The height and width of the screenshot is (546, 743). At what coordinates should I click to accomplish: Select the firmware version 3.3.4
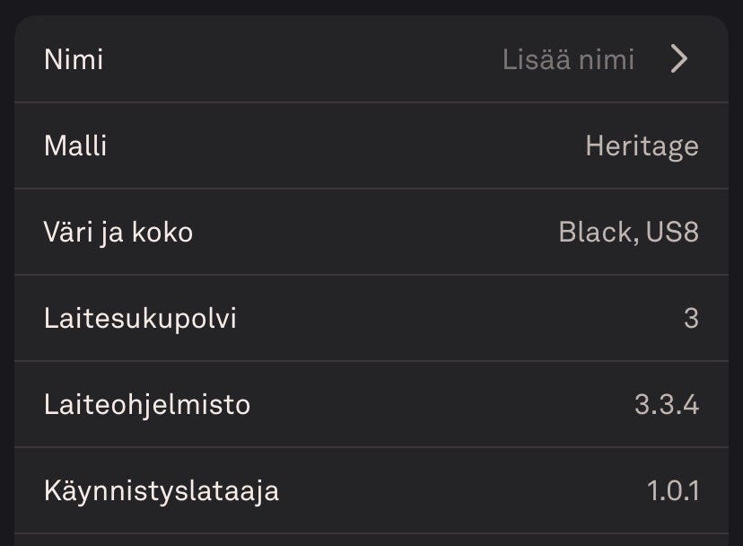point(666,405)
